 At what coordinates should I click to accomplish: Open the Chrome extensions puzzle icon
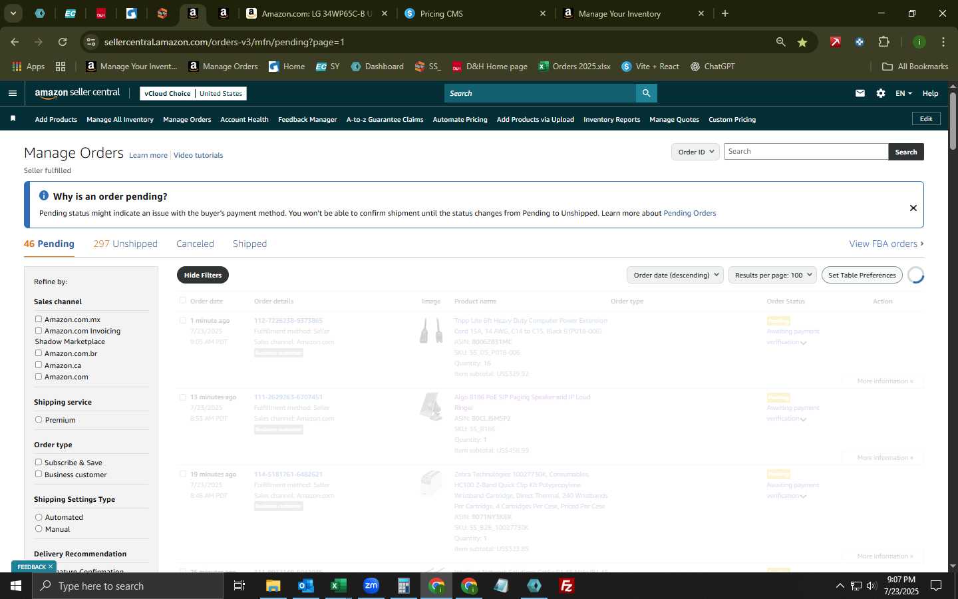883,42
